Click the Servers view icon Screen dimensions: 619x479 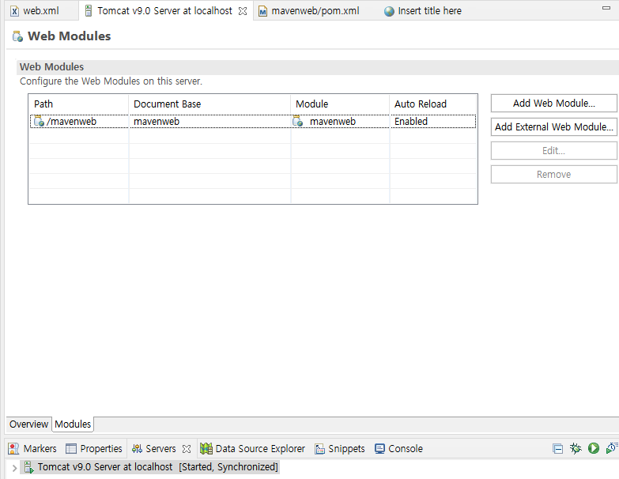tap(137, 449)
